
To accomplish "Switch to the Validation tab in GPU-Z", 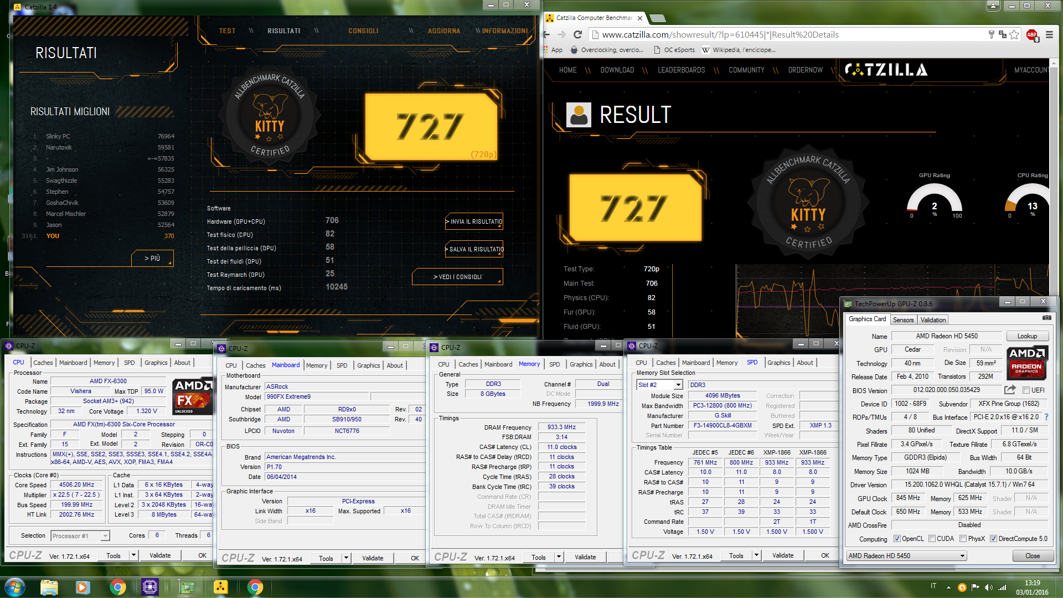I will tap(933, 320).
